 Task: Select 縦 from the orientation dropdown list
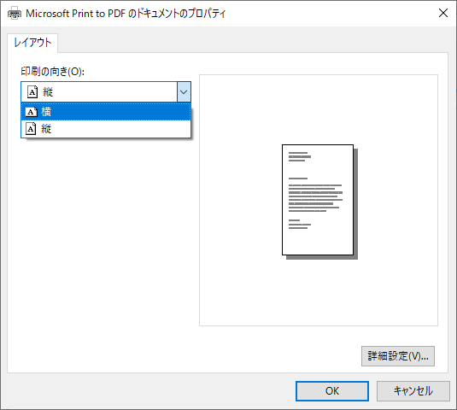(106, 128)
